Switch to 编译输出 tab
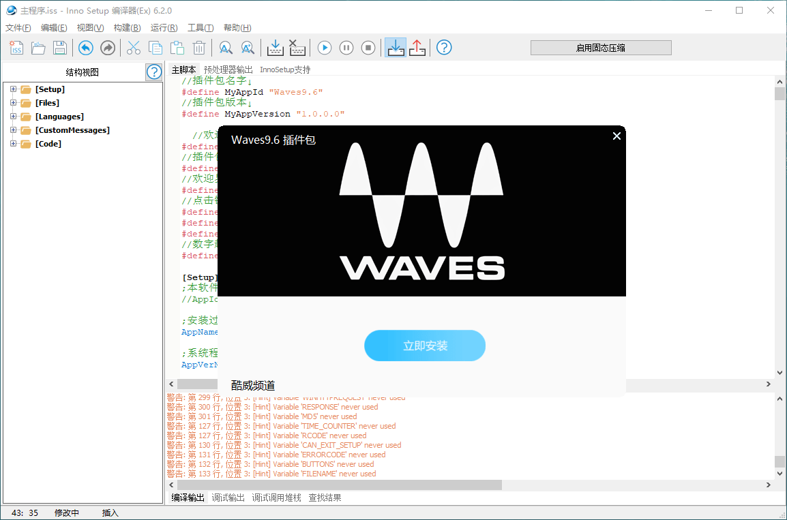Screen dimensions: 787x520 [x=188, y=498]
